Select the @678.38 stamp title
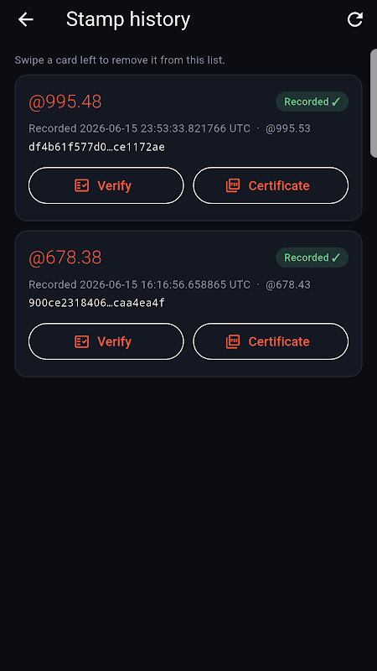The image size is (377, 671). pyautogui.click(x=65, y=257)
